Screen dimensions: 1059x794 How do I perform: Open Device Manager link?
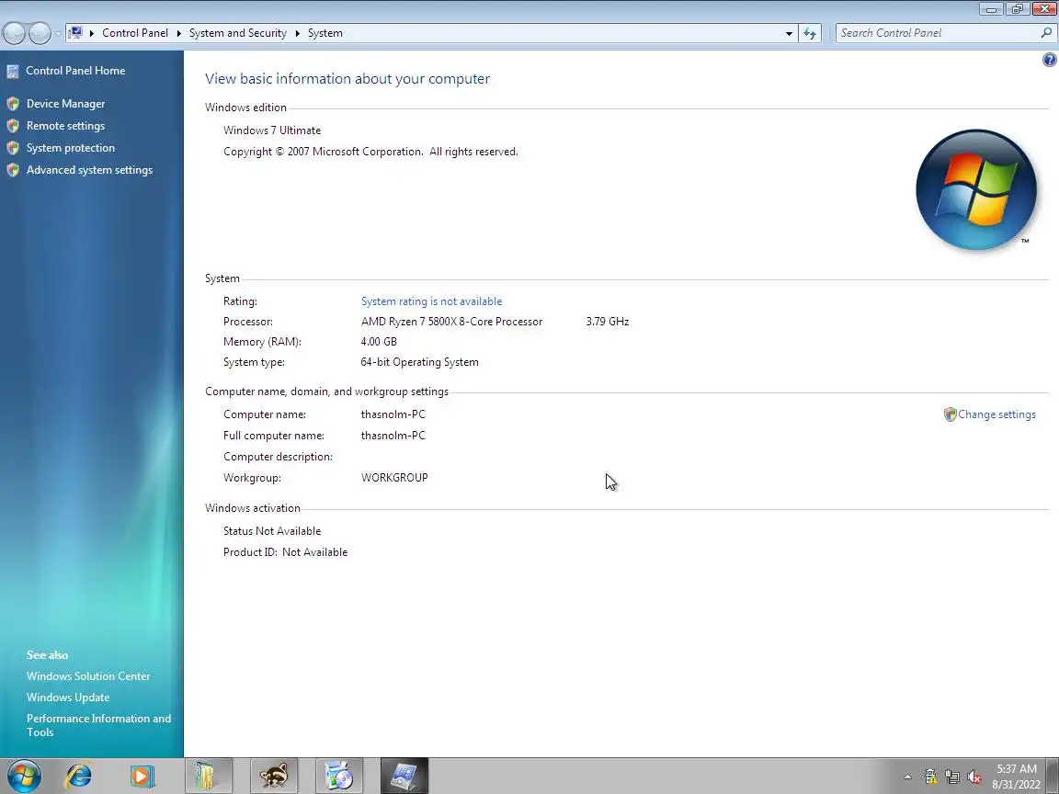pos(65,103)
